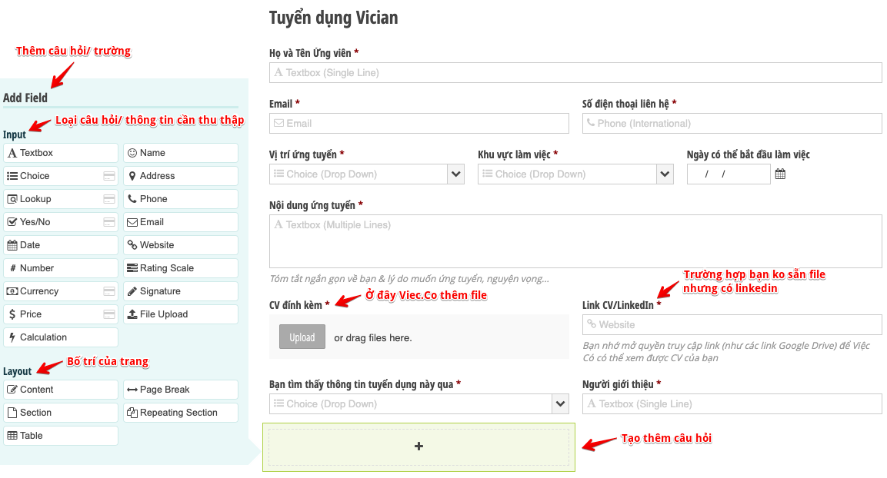Image resolution: width=887 pixels, height=478 pixels.
Task: Add a Website field from the panel
Action: (181, 245)
